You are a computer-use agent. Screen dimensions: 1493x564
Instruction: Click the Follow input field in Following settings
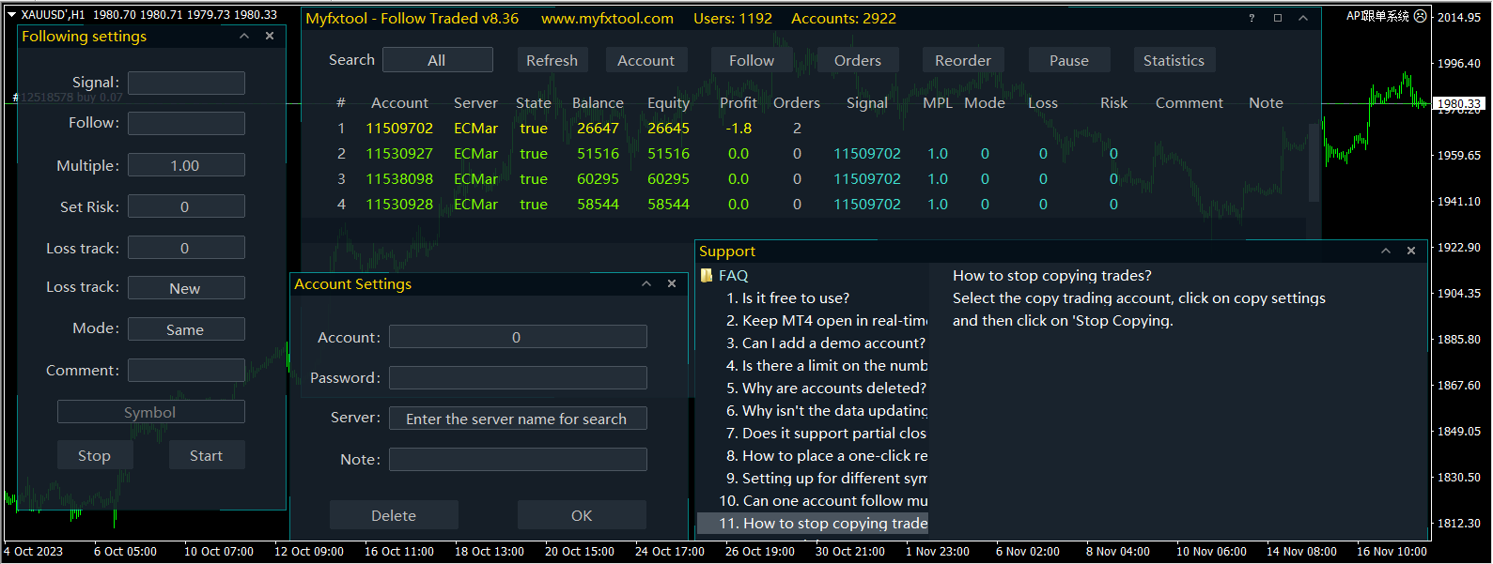pyautogui.click(x=186, y=123)
